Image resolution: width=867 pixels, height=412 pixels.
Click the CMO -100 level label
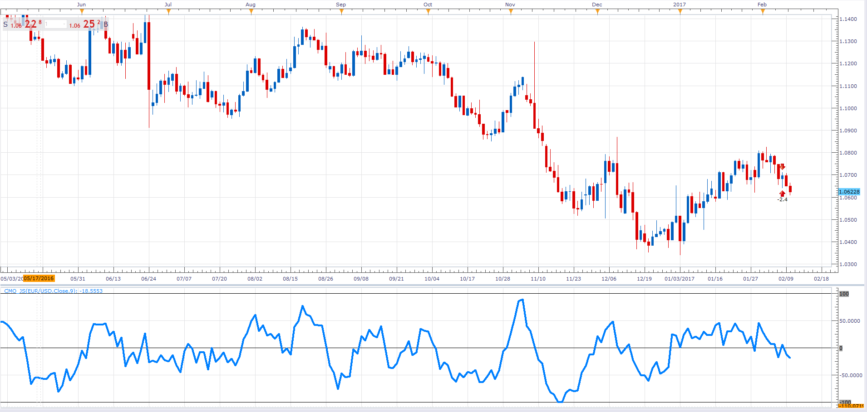click(845, 402)
